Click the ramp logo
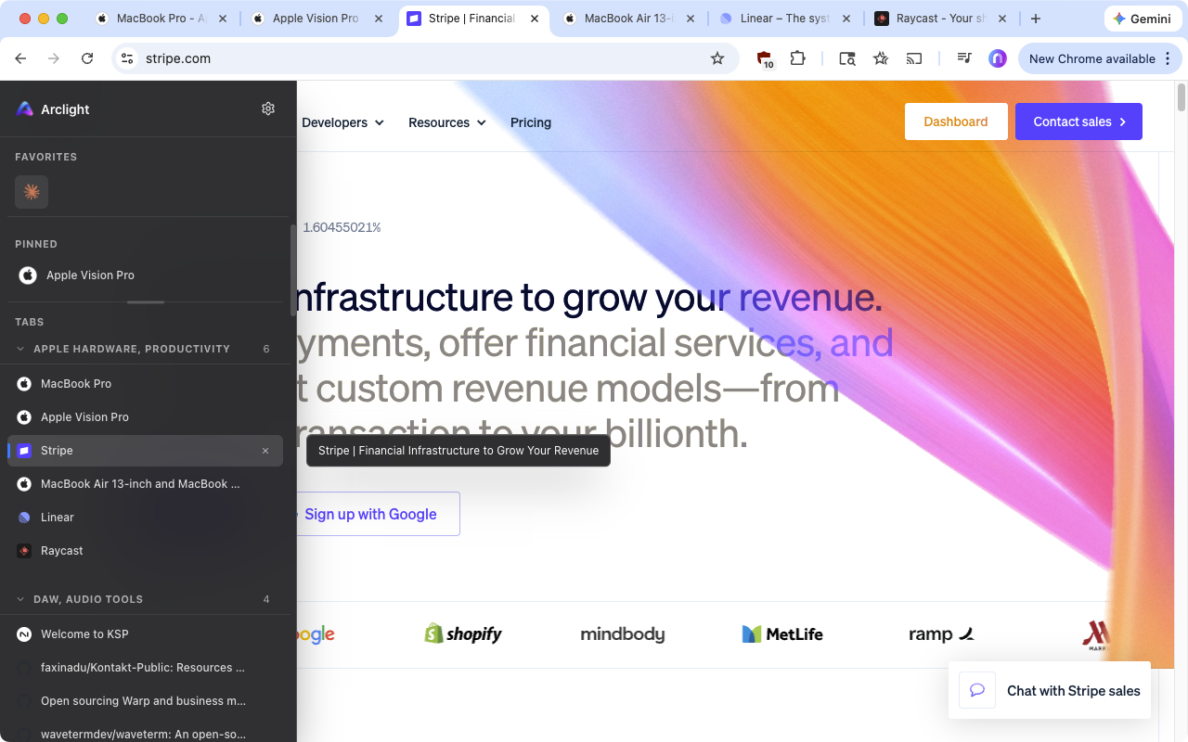 pyautogui.click(x=941, y=634)
